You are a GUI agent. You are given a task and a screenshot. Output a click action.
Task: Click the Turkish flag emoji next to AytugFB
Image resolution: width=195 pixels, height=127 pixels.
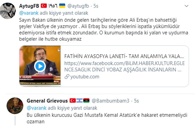(x=44, y=6)
